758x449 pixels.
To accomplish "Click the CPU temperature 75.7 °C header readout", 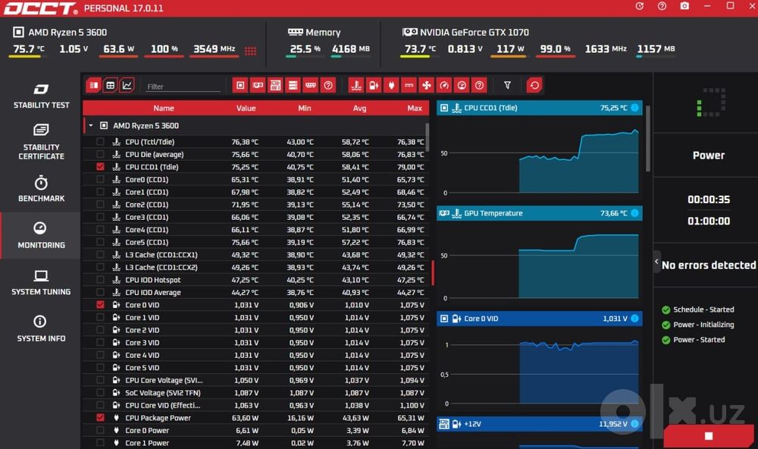I will (x=29, y=49).
